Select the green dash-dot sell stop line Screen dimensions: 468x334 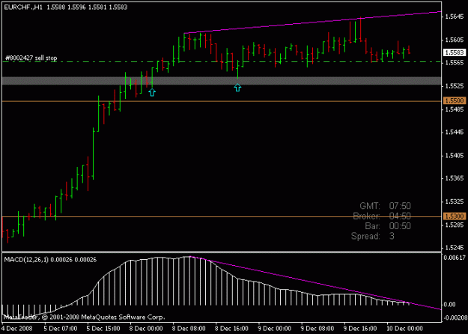[222, 62]
